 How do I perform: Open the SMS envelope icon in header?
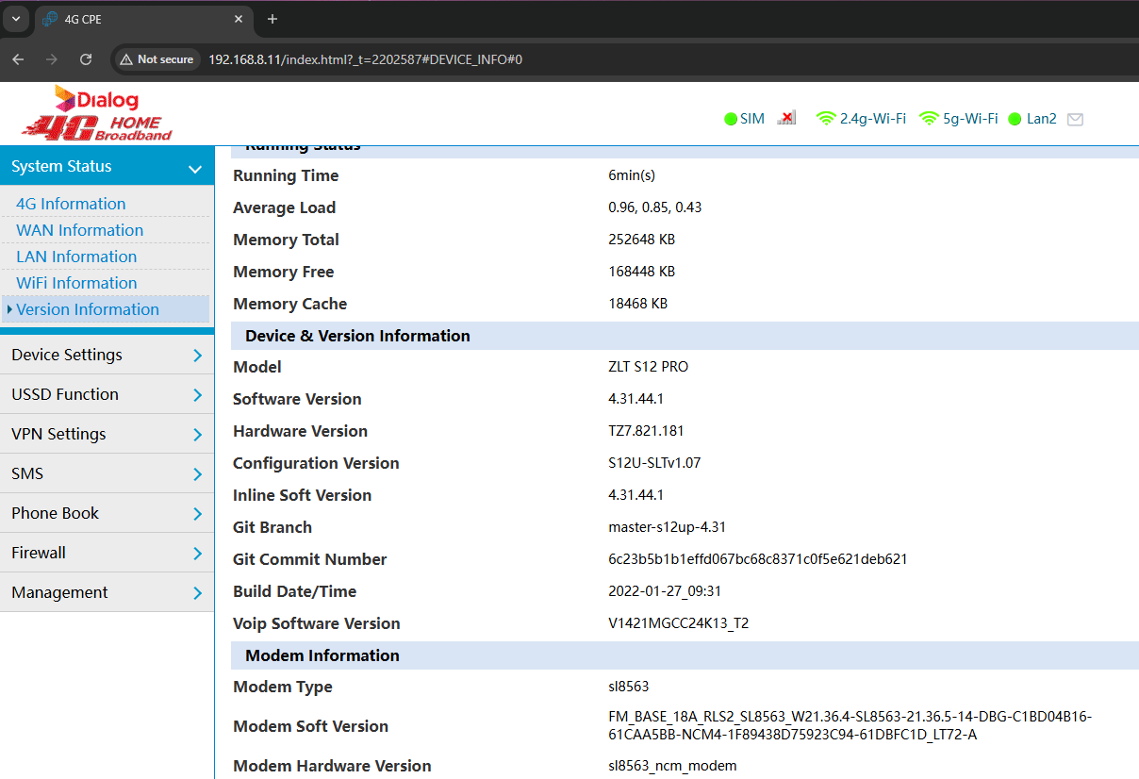tap(1075, 119)
